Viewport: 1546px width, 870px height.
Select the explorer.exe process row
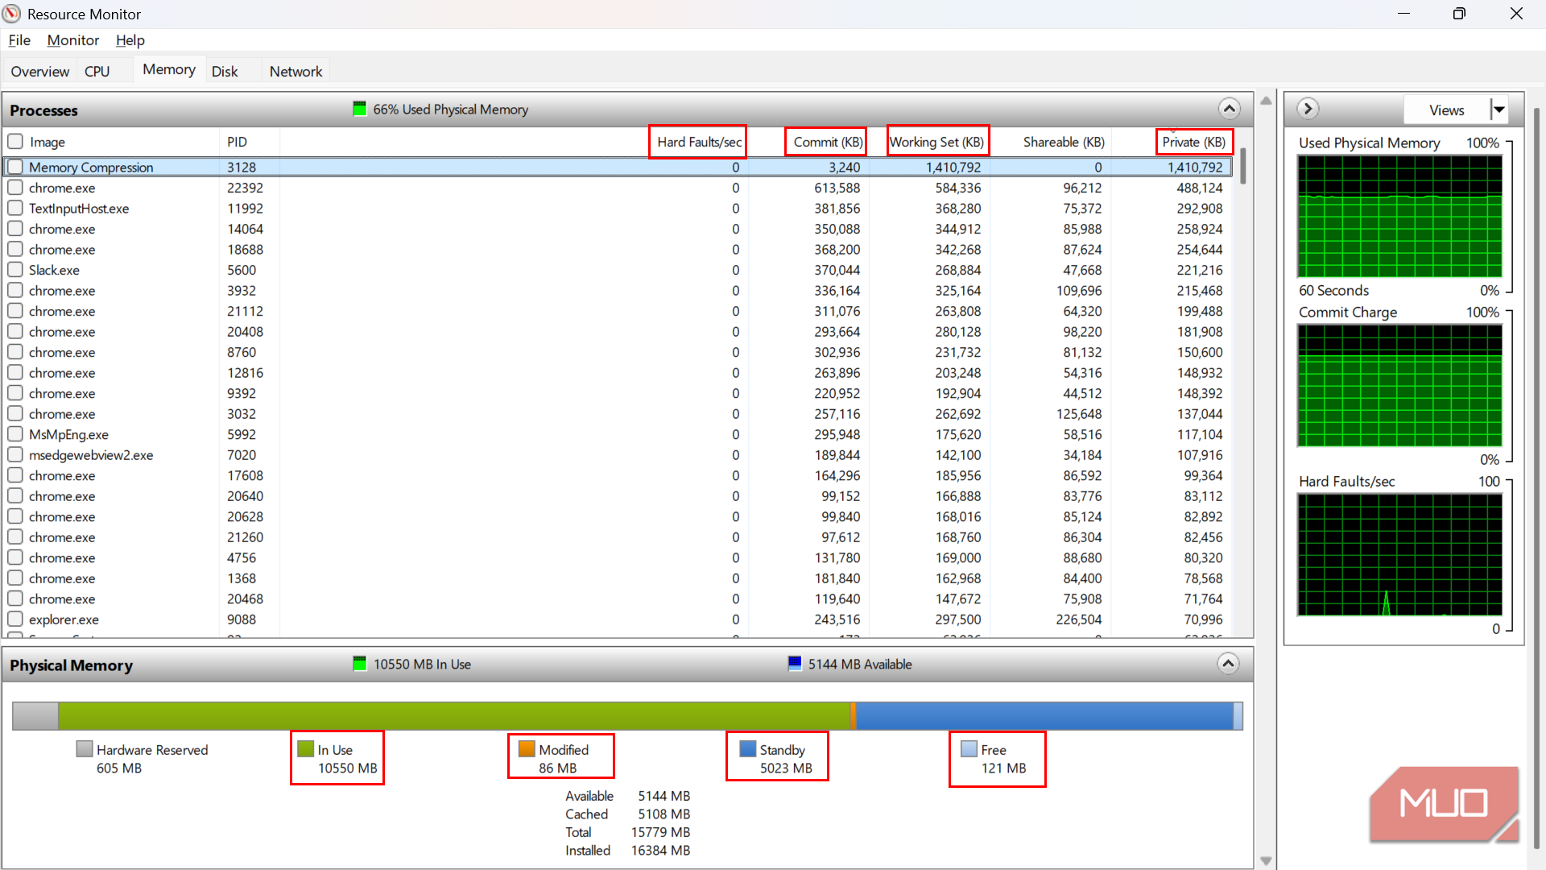click(x=617, y=619)
